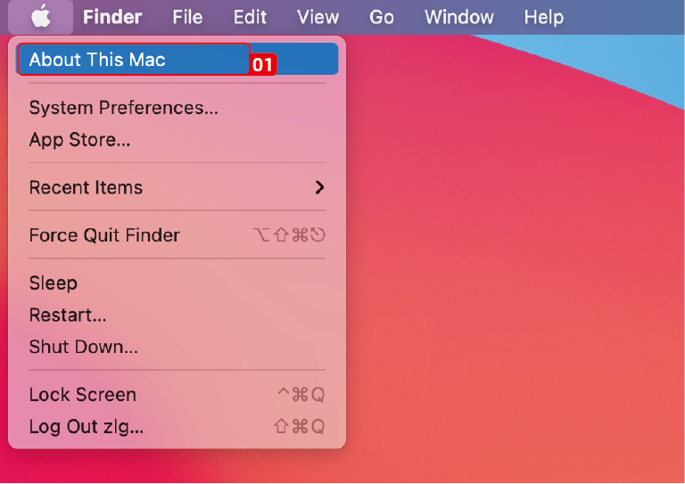
Task: Open the View menu
Action: pyautogui.click(x=318, y=17)
